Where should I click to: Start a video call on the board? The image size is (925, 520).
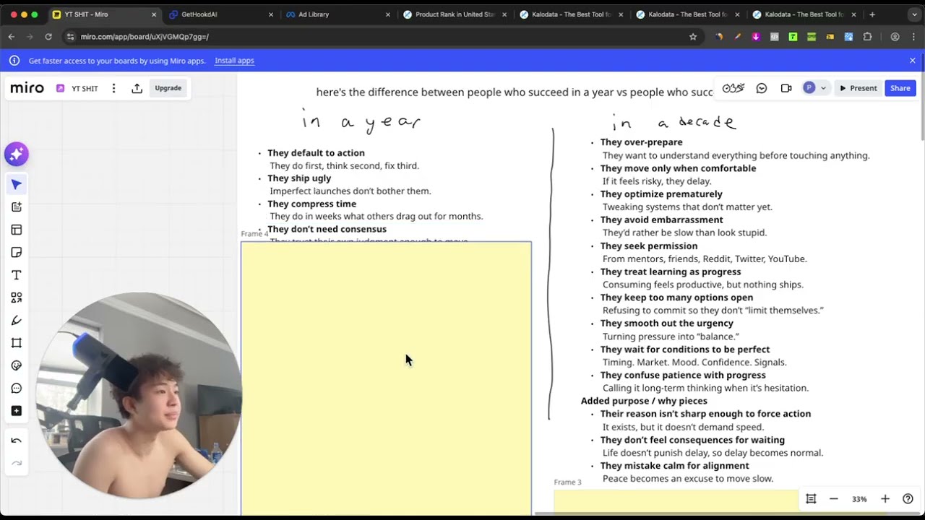click(x=786, y=88)
